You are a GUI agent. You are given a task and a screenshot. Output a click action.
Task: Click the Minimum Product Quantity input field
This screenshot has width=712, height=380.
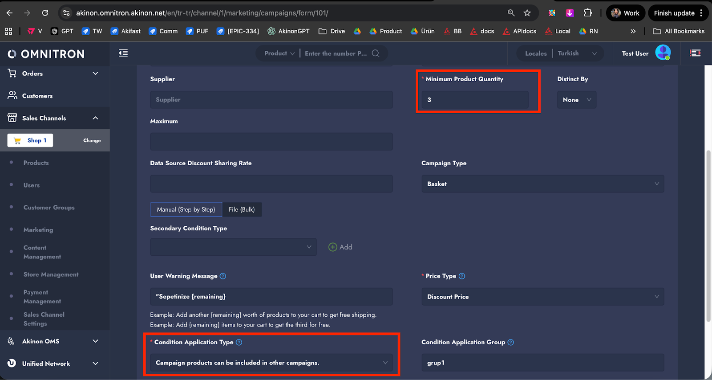click(475, 100)
